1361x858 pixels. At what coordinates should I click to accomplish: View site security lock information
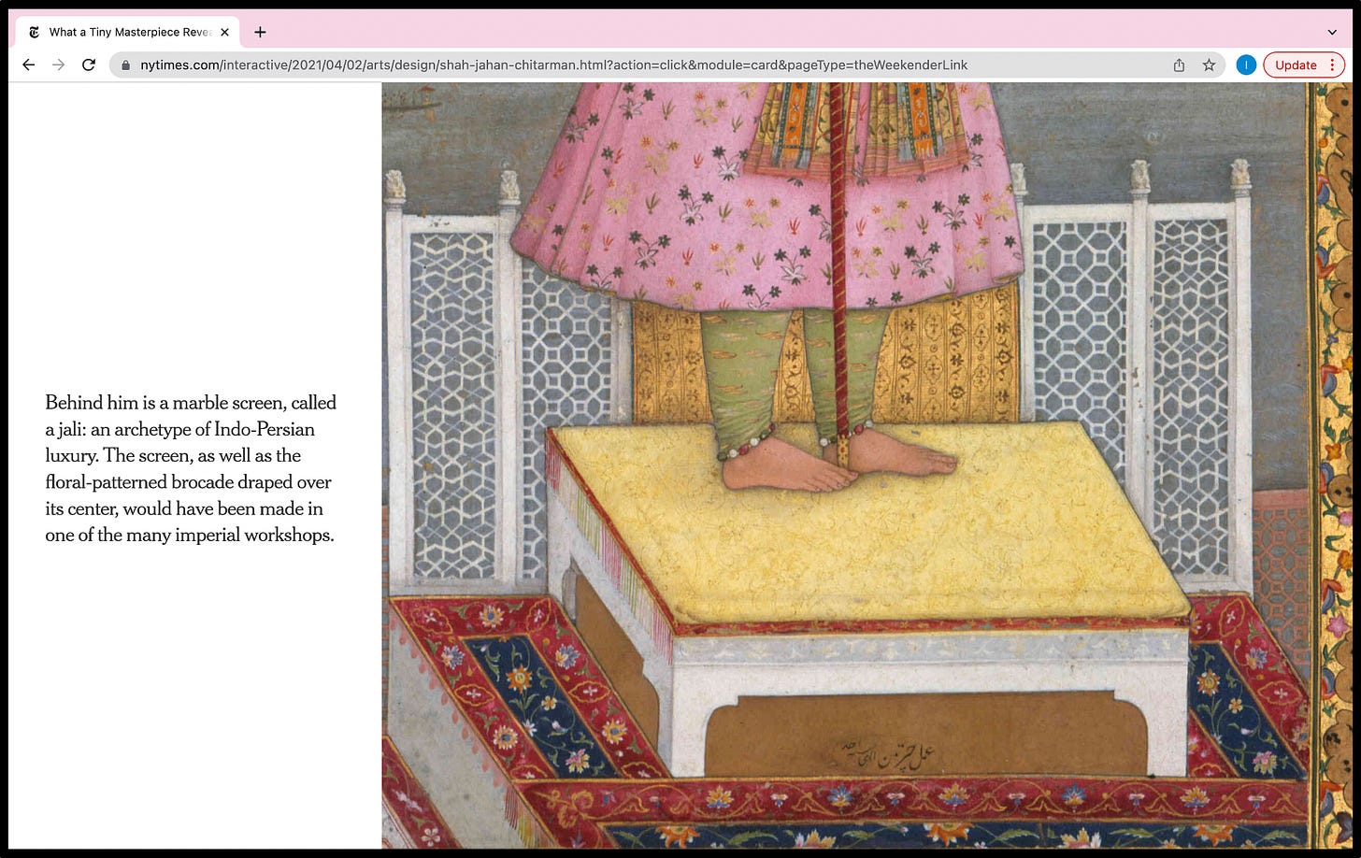click(x=126, y=65)
